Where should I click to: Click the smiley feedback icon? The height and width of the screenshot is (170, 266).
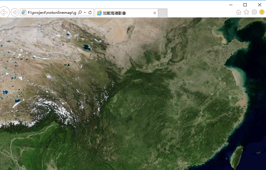(262, 12)
